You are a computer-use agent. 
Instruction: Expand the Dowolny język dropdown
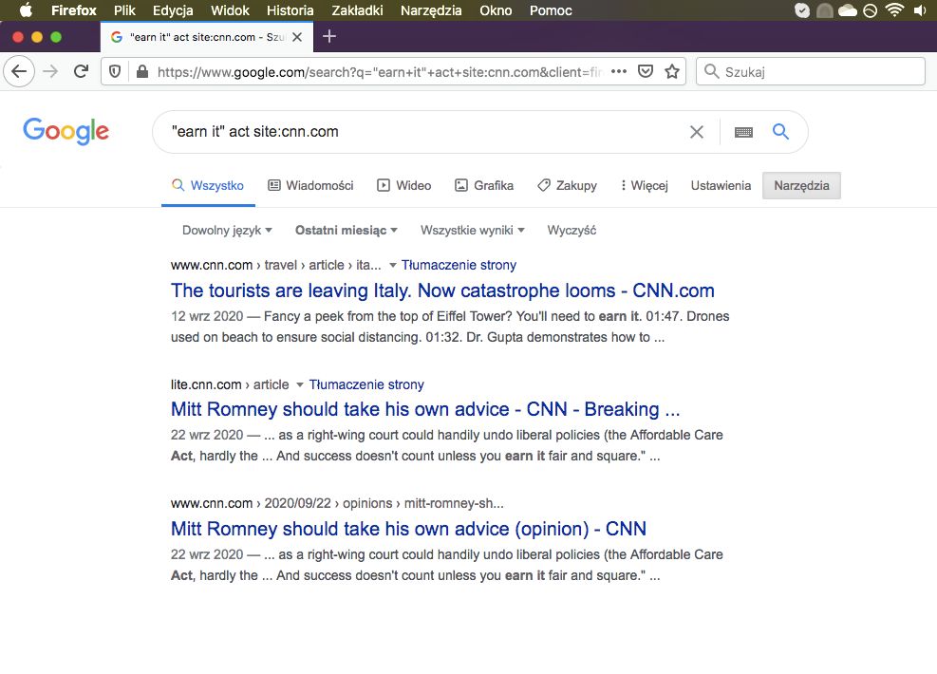[227, 231]
